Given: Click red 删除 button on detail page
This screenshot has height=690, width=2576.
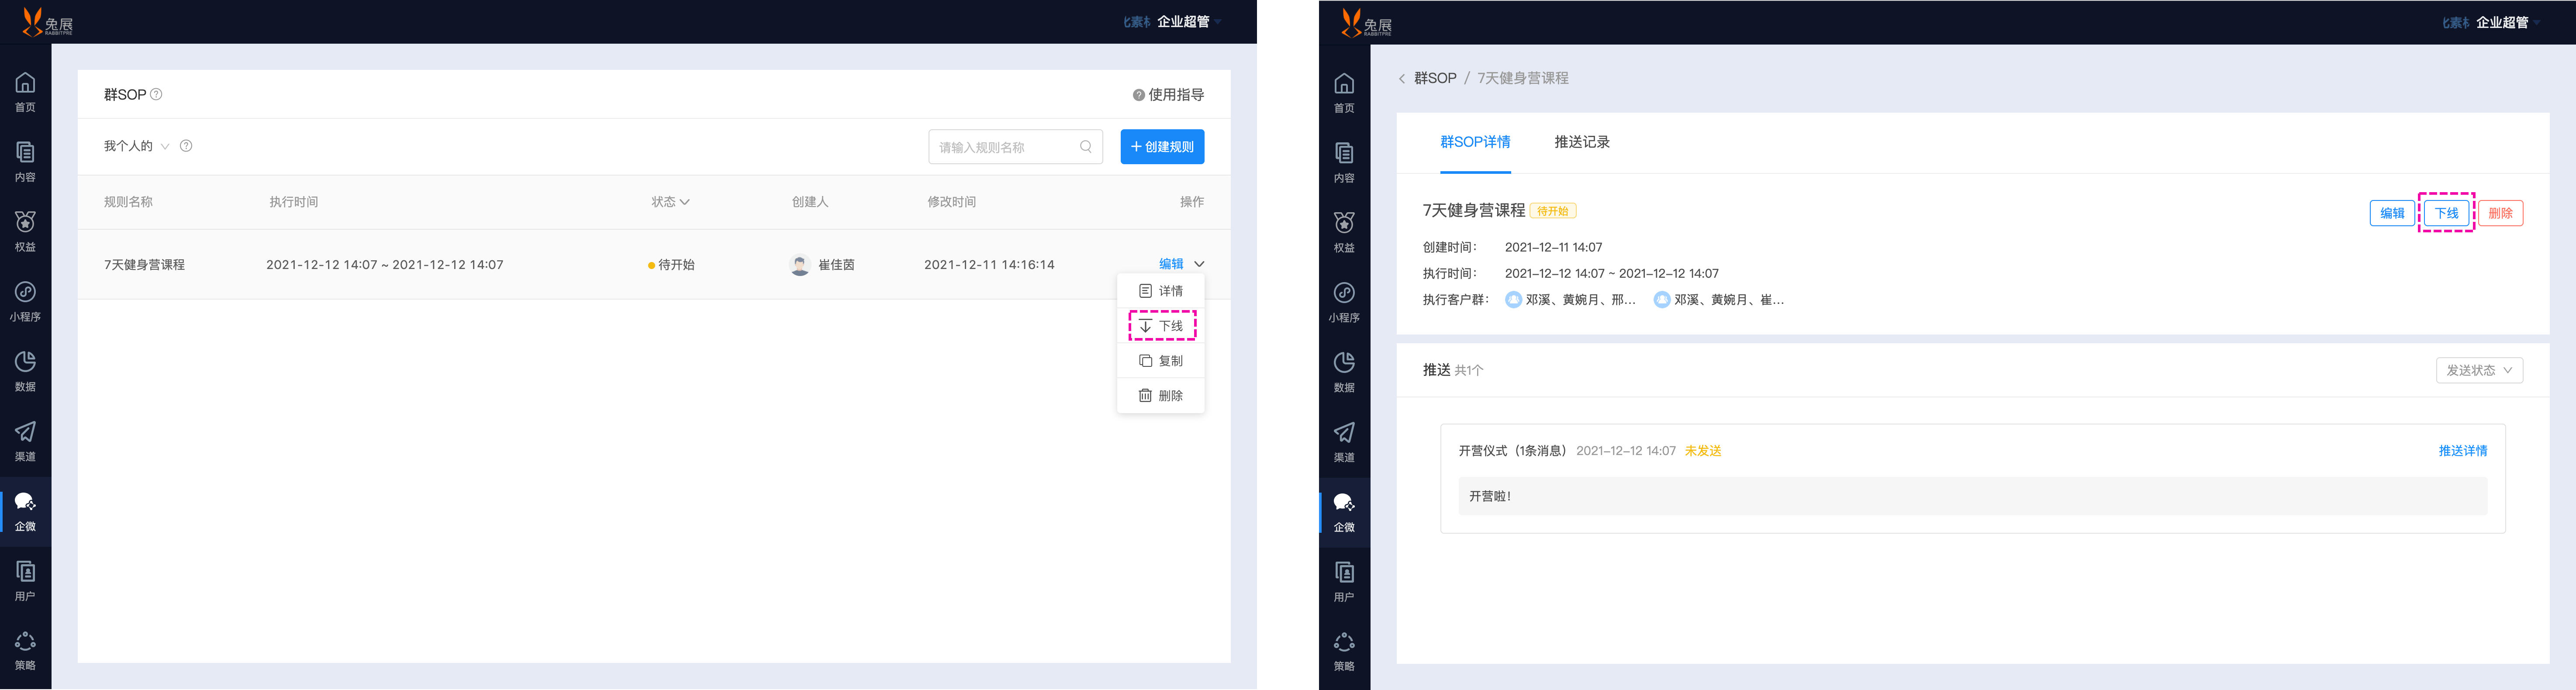Looking at the screenshot, I should coord(2500,213).
